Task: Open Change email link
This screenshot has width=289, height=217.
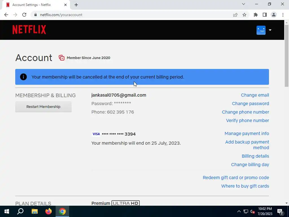Action: [255, 95]
